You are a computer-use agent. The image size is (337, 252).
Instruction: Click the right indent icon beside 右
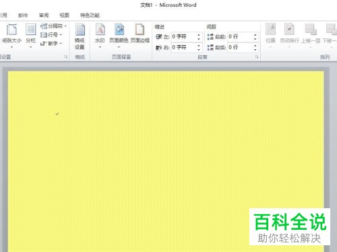click(x=159, y=47)
